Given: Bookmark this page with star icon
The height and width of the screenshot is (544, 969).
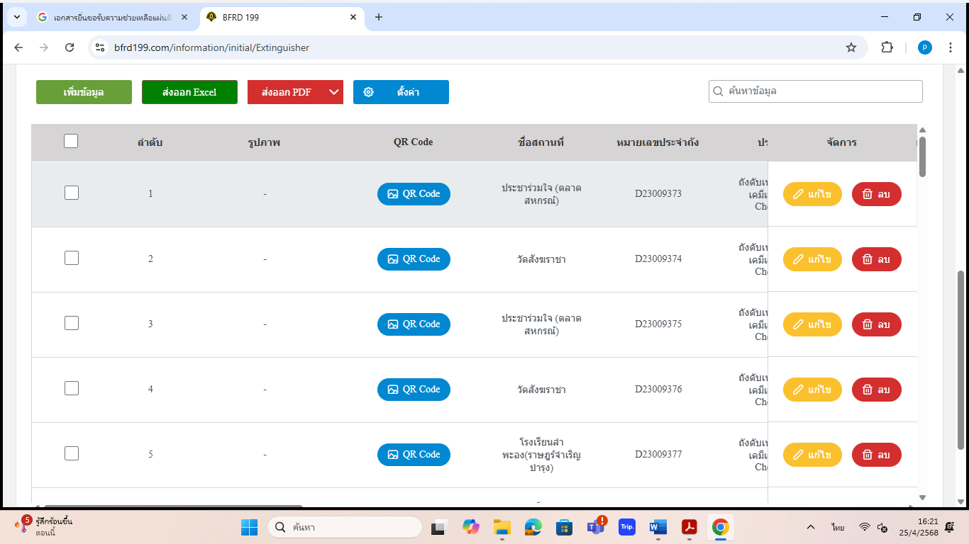Looking at the screenshot, I should point(851,47).
